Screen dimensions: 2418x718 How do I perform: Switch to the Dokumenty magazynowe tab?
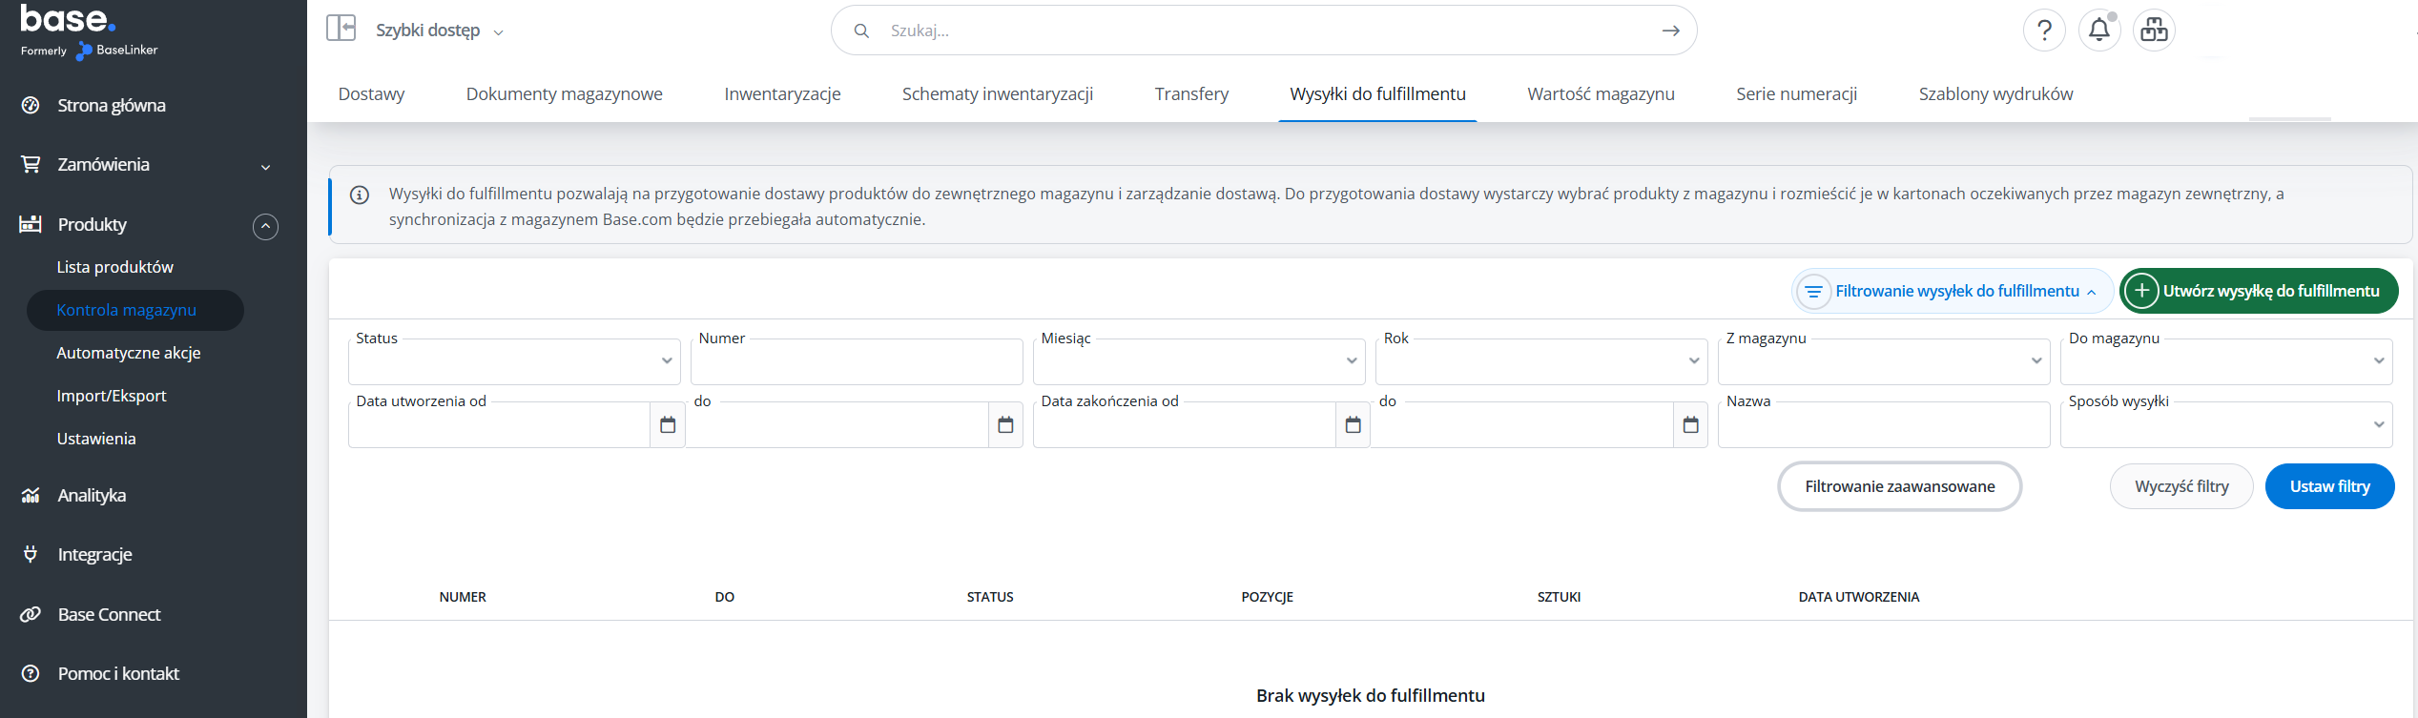tap(565, 93)
